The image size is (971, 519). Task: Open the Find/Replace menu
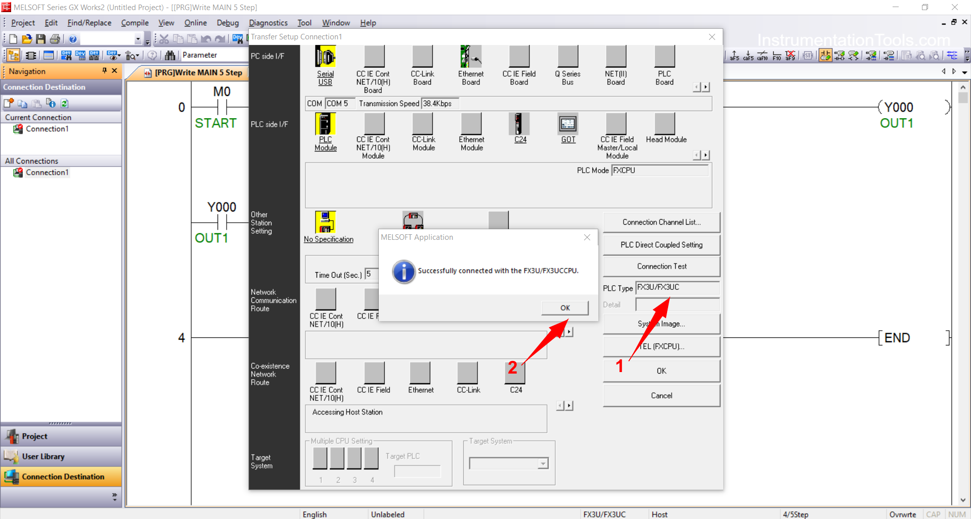coord(89,23)
